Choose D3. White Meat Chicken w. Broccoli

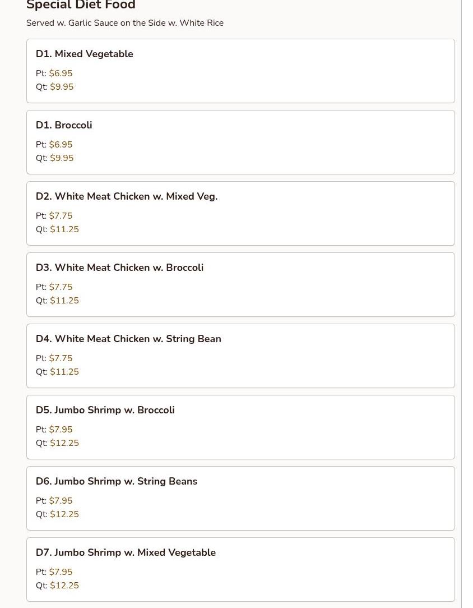119,268
